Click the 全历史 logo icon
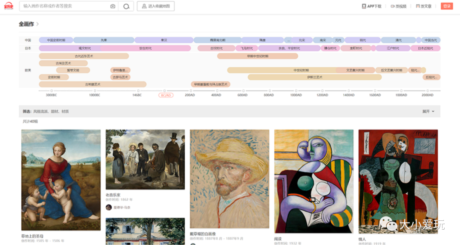The width and height of the screenshot is (460, 245). (x=9, y=6)
